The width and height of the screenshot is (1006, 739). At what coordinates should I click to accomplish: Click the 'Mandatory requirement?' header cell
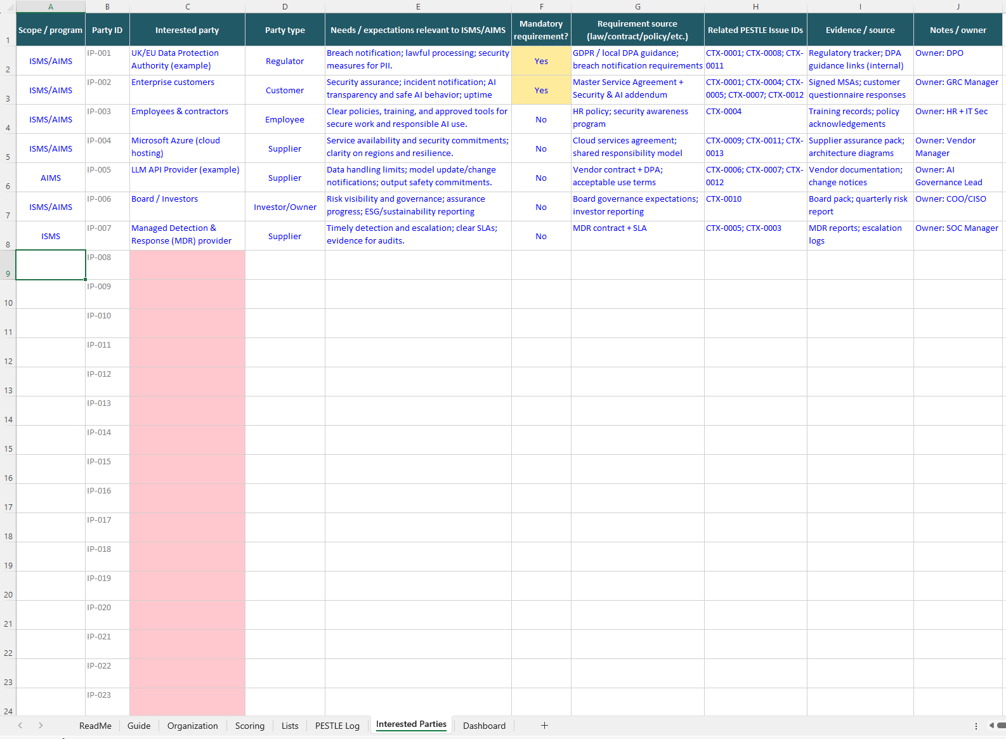(541, 30)
